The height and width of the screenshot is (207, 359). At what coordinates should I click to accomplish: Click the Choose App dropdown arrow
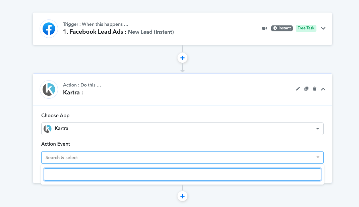click(x=317, y=129)
